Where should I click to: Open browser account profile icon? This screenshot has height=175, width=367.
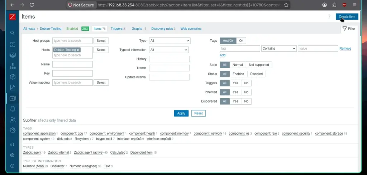[x=324, y=5]
